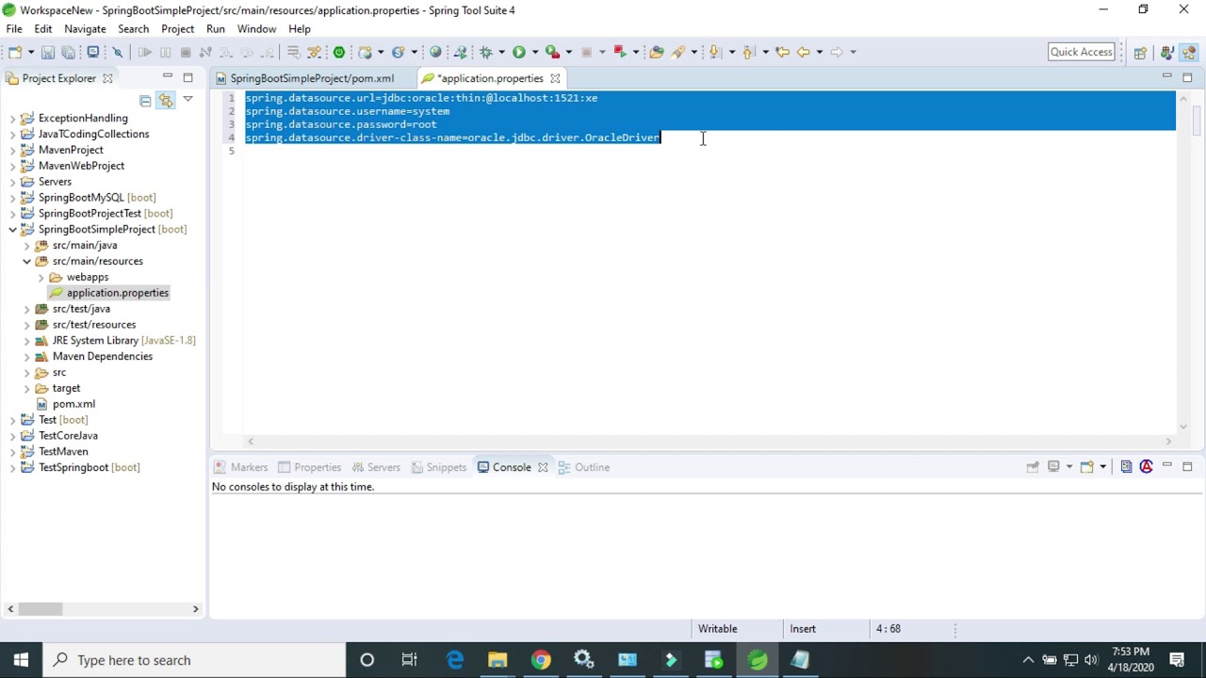
Task: Click the Skip All Breakpoints icon
Action: pos(118,52)
